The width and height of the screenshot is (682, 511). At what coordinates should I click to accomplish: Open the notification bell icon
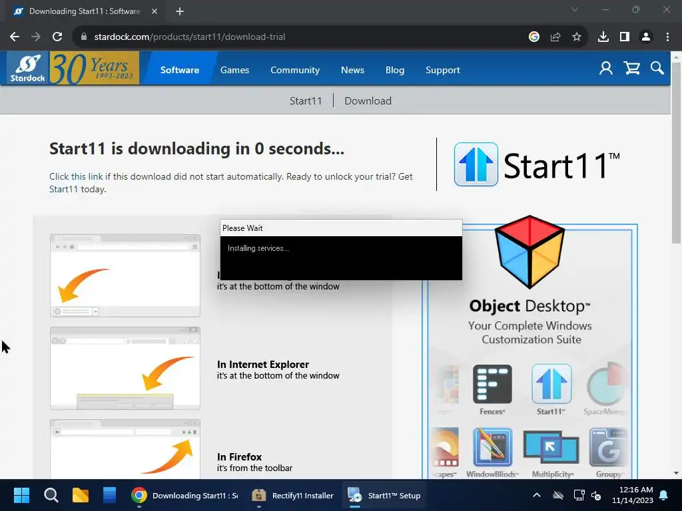pos(664,495)
